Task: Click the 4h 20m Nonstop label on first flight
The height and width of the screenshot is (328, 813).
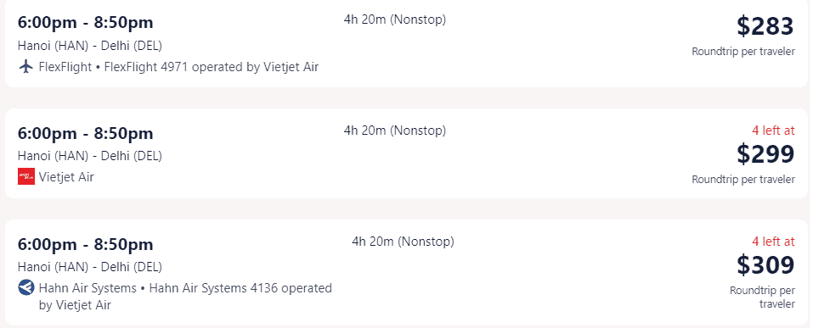Action: pos(394,19)
